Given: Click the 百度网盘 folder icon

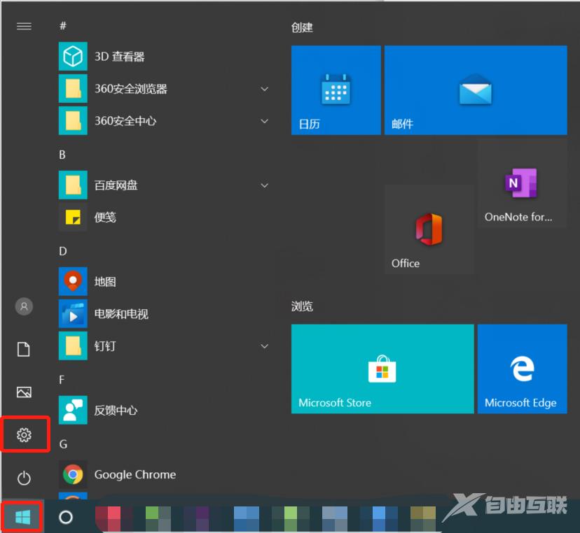Looking at the screenshot, I should coord(73,185).
